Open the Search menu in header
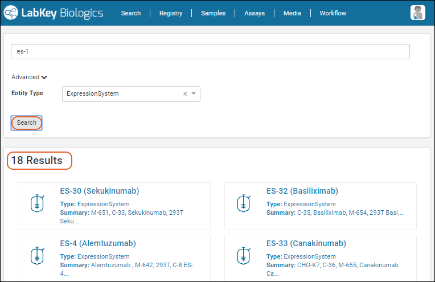 pyautogui.click(x=131, y=13)
